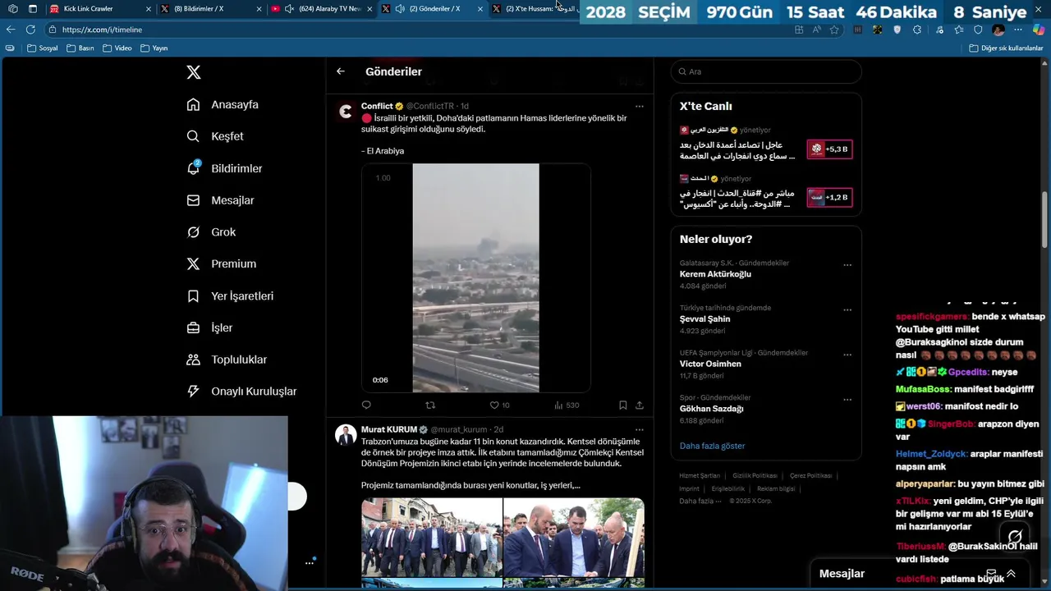Like the Conflict post

pyautogui.click(x=499, y=405)
